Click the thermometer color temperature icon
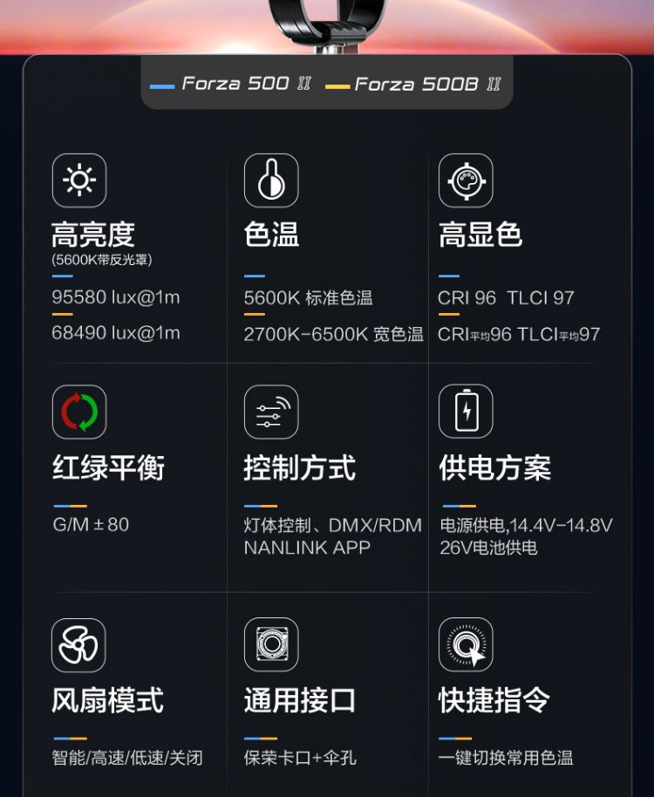The height and width of the screenshot is (797, 654). pyautogui.click(x=271, y=181)
